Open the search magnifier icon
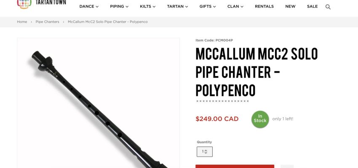This screenshot has height=168, width=358. pyautogui.click(x=328, y=7)
